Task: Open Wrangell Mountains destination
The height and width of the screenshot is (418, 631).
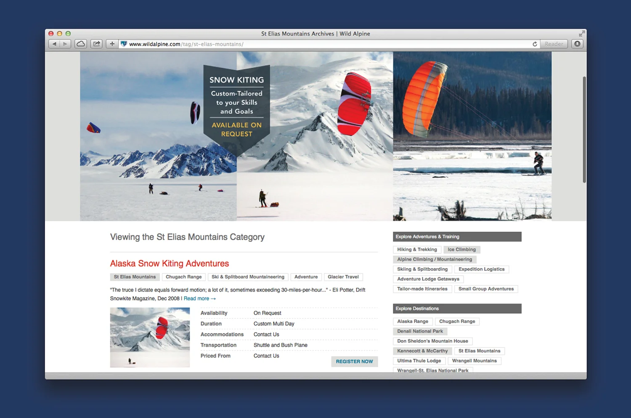Action: pyautogui.click(x=474, y=361)
